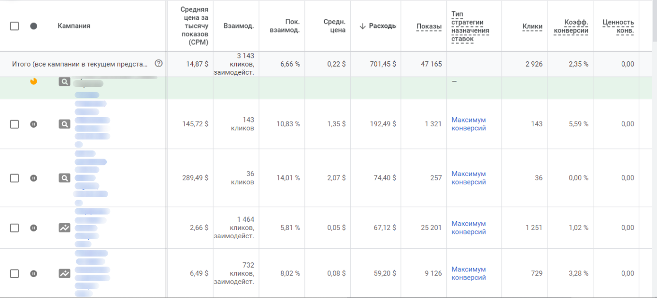Click the Кампания column header
This screenshot has height=298, width=657.
74,26
